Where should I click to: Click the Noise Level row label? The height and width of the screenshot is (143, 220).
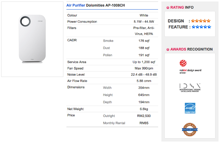(76, 75)
